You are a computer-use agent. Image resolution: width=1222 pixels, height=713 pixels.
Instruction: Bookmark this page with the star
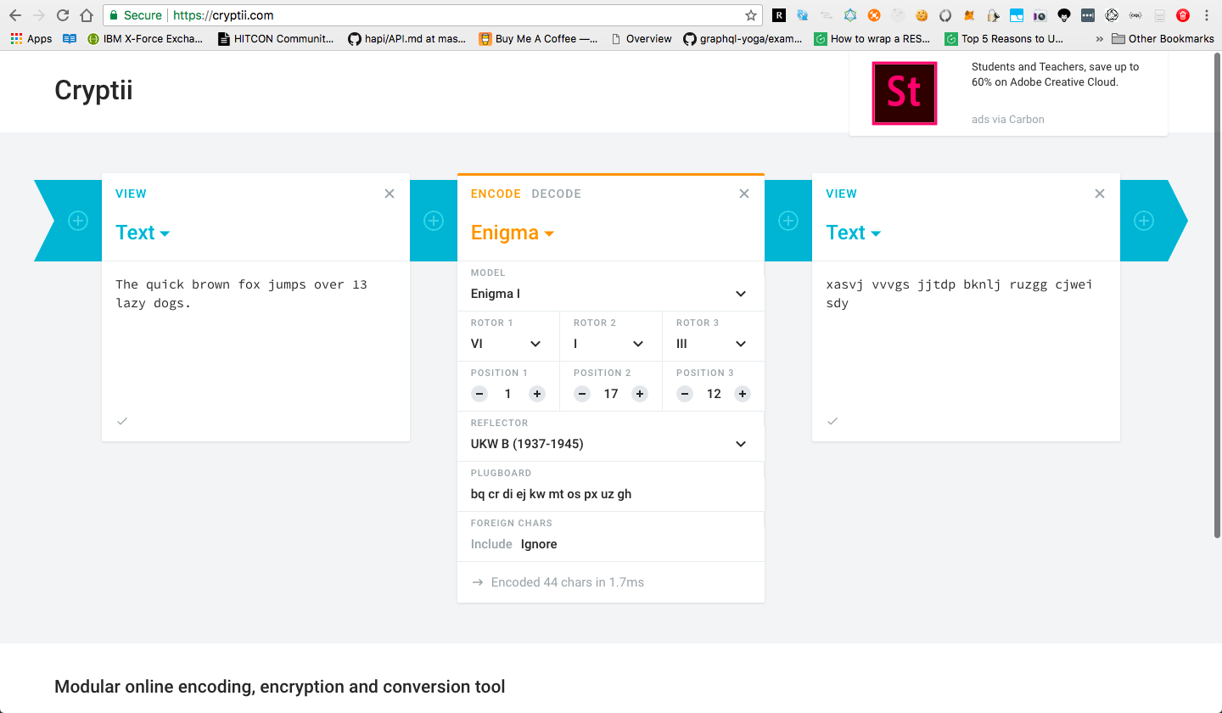[x=751, y=15]
